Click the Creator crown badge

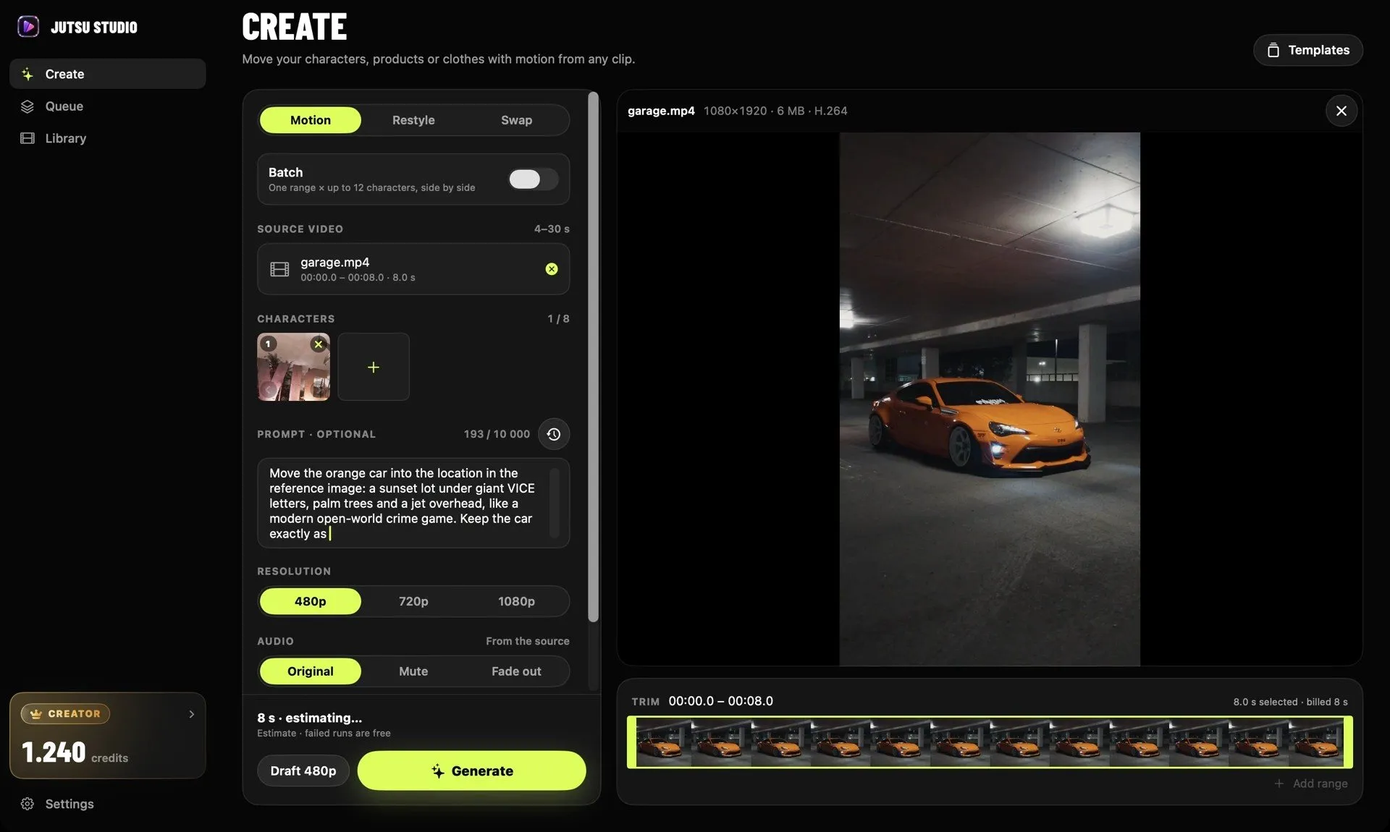65,713
